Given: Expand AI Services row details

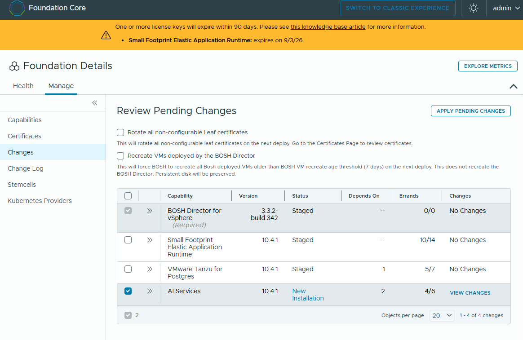Looking at the screenshot, I should [150, 291].
